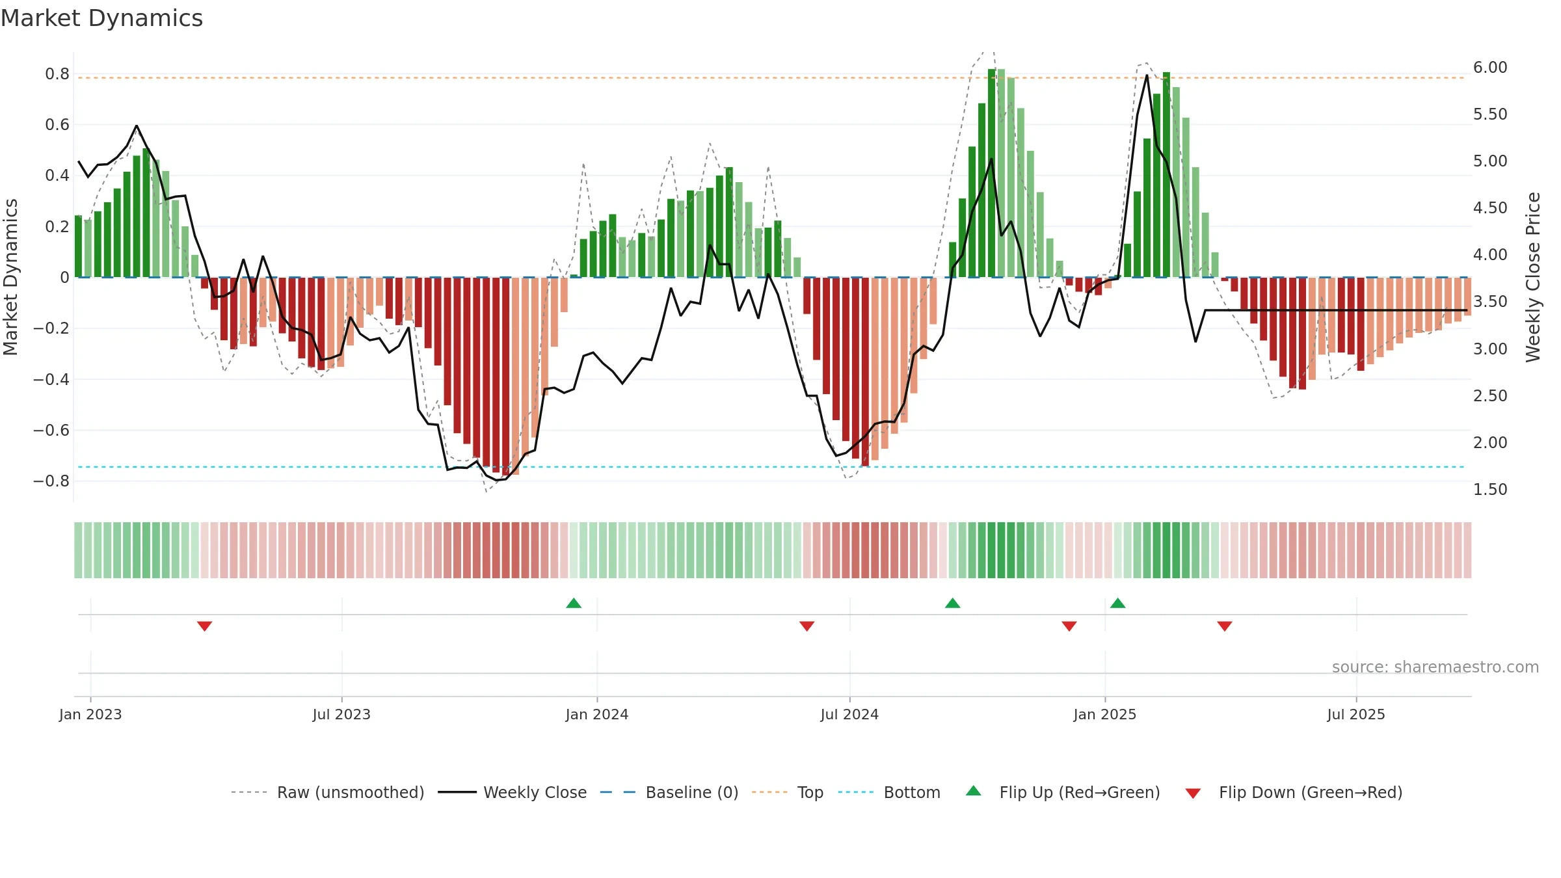Click the Jan 2025 axis label
This screenshot has width=1561, height=878.
click(1105, 714)
